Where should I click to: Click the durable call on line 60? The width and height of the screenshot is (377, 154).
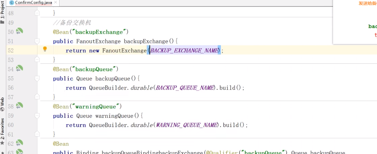pyautogui.click(x=142, y=125)
